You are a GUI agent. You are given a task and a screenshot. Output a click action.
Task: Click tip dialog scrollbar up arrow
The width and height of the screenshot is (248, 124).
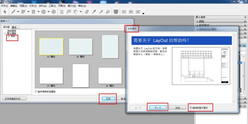pyautogui.click(x=234, y=35)
